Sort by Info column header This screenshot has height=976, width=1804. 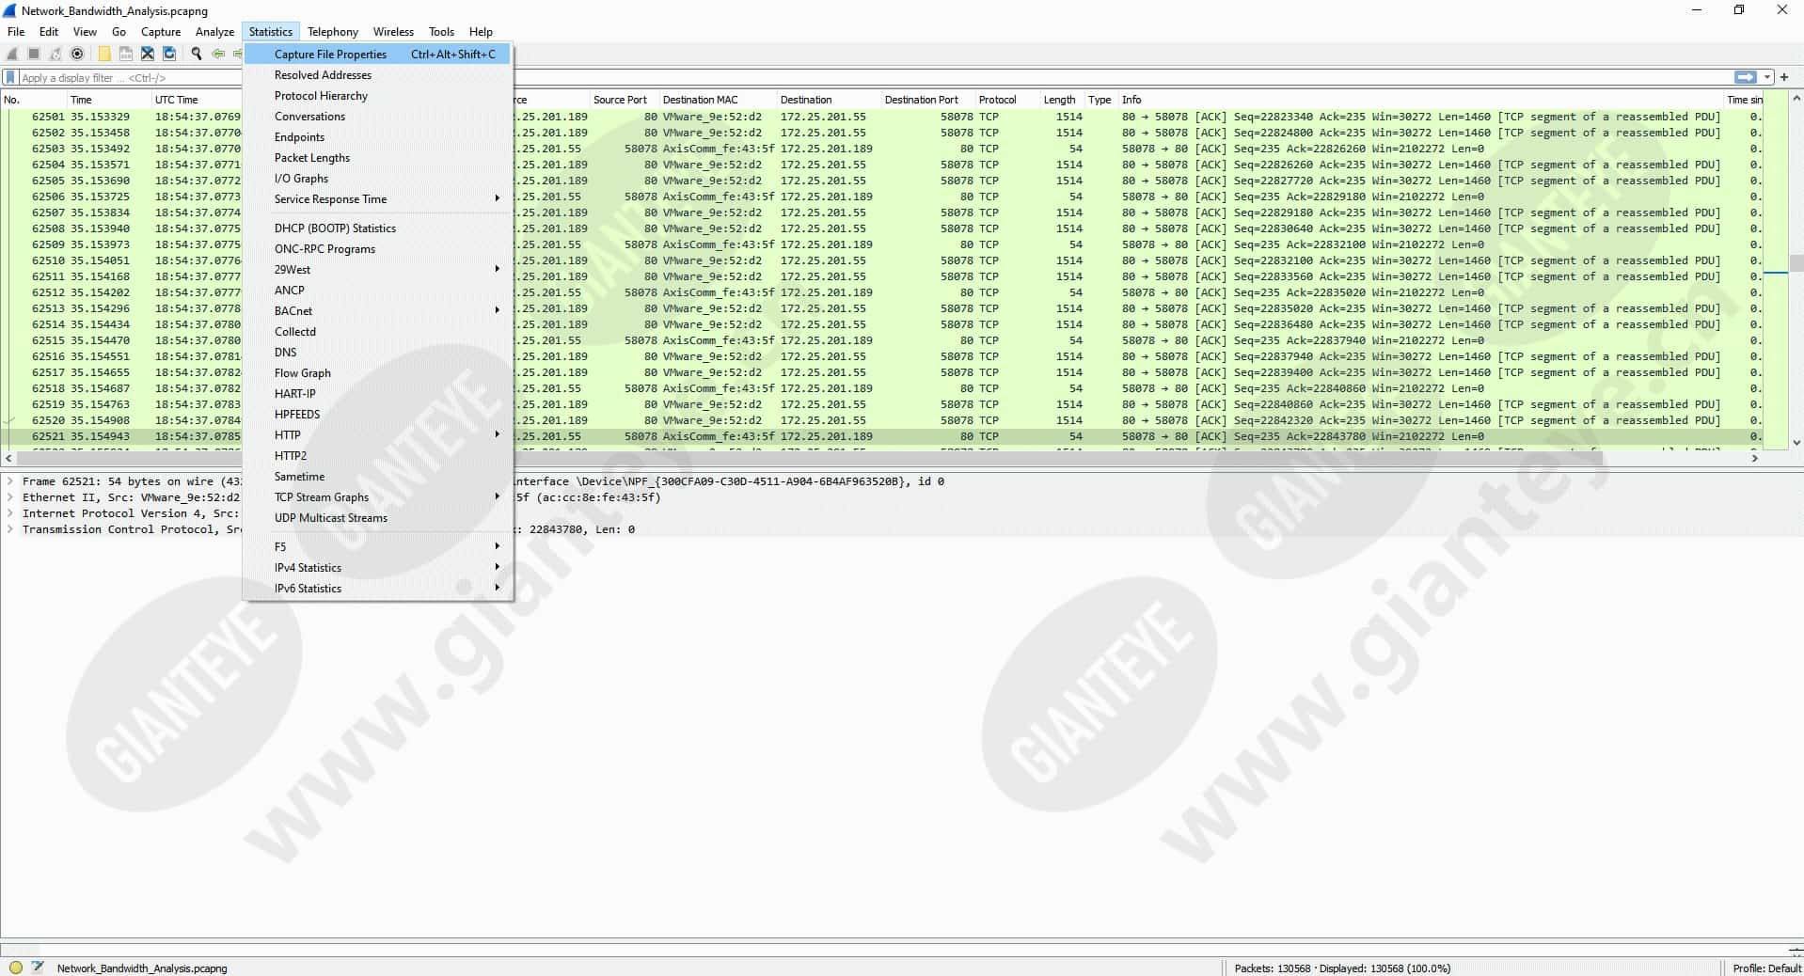(x=1420, y=99)
